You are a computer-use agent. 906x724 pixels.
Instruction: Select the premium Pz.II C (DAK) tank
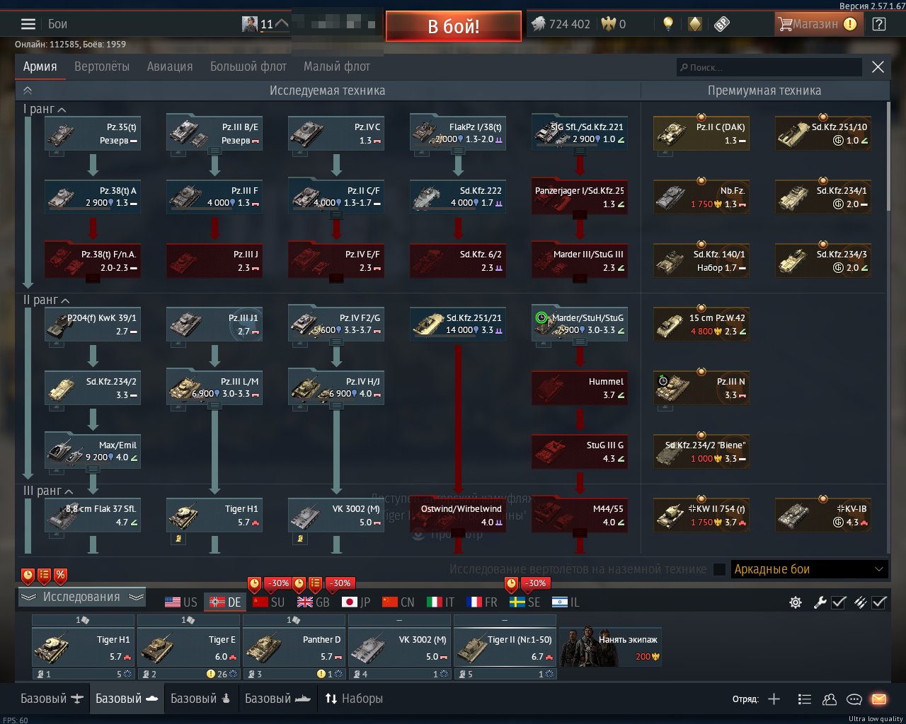[701, 134]
